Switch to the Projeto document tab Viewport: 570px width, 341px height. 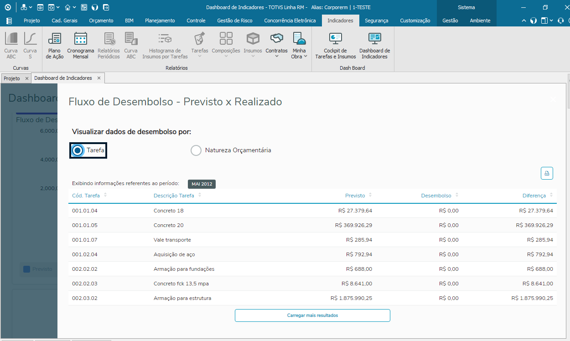[12, 78]
